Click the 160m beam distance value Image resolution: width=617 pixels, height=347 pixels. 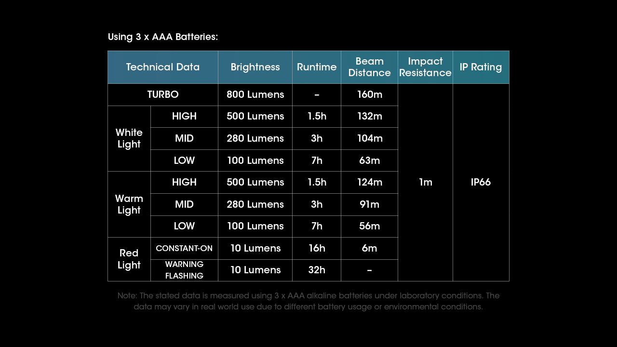(370, 94)
